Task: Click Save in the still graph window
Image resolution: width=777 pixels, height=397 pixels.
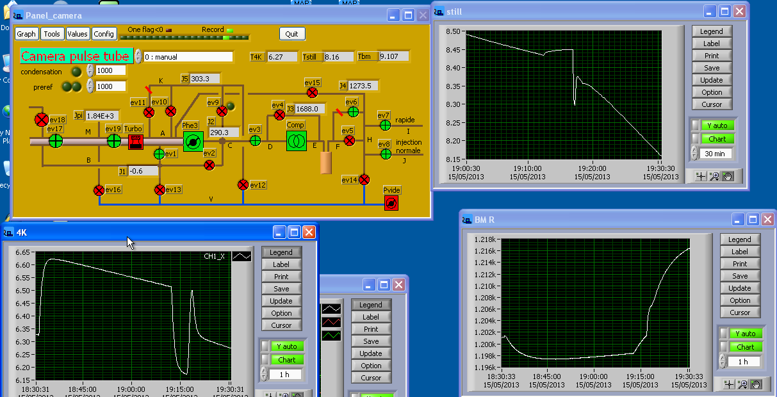Action: point(711,68)
